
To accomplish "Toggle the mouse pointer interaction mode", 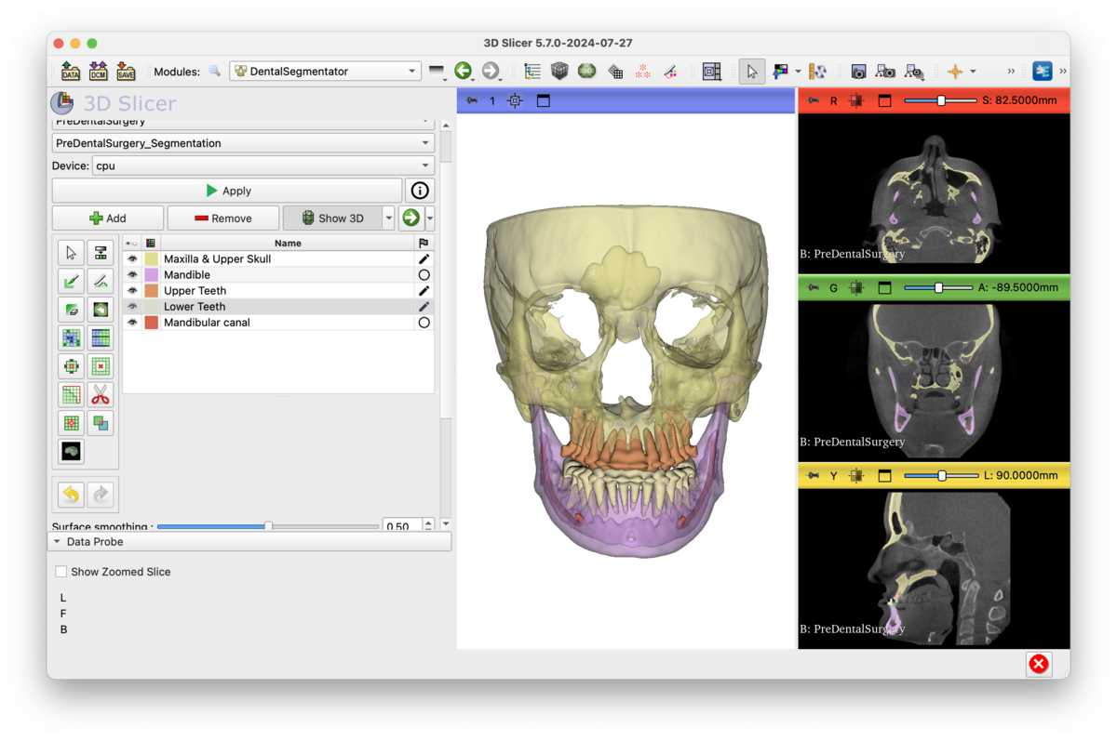I will (751, 72).
